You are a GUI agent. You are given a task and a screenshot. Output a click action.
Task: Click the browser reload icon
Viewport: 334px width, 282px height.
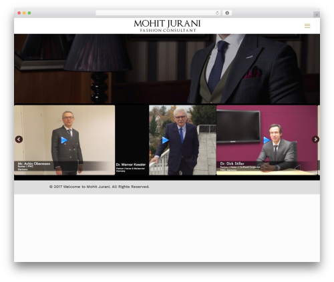coord(217,13)
